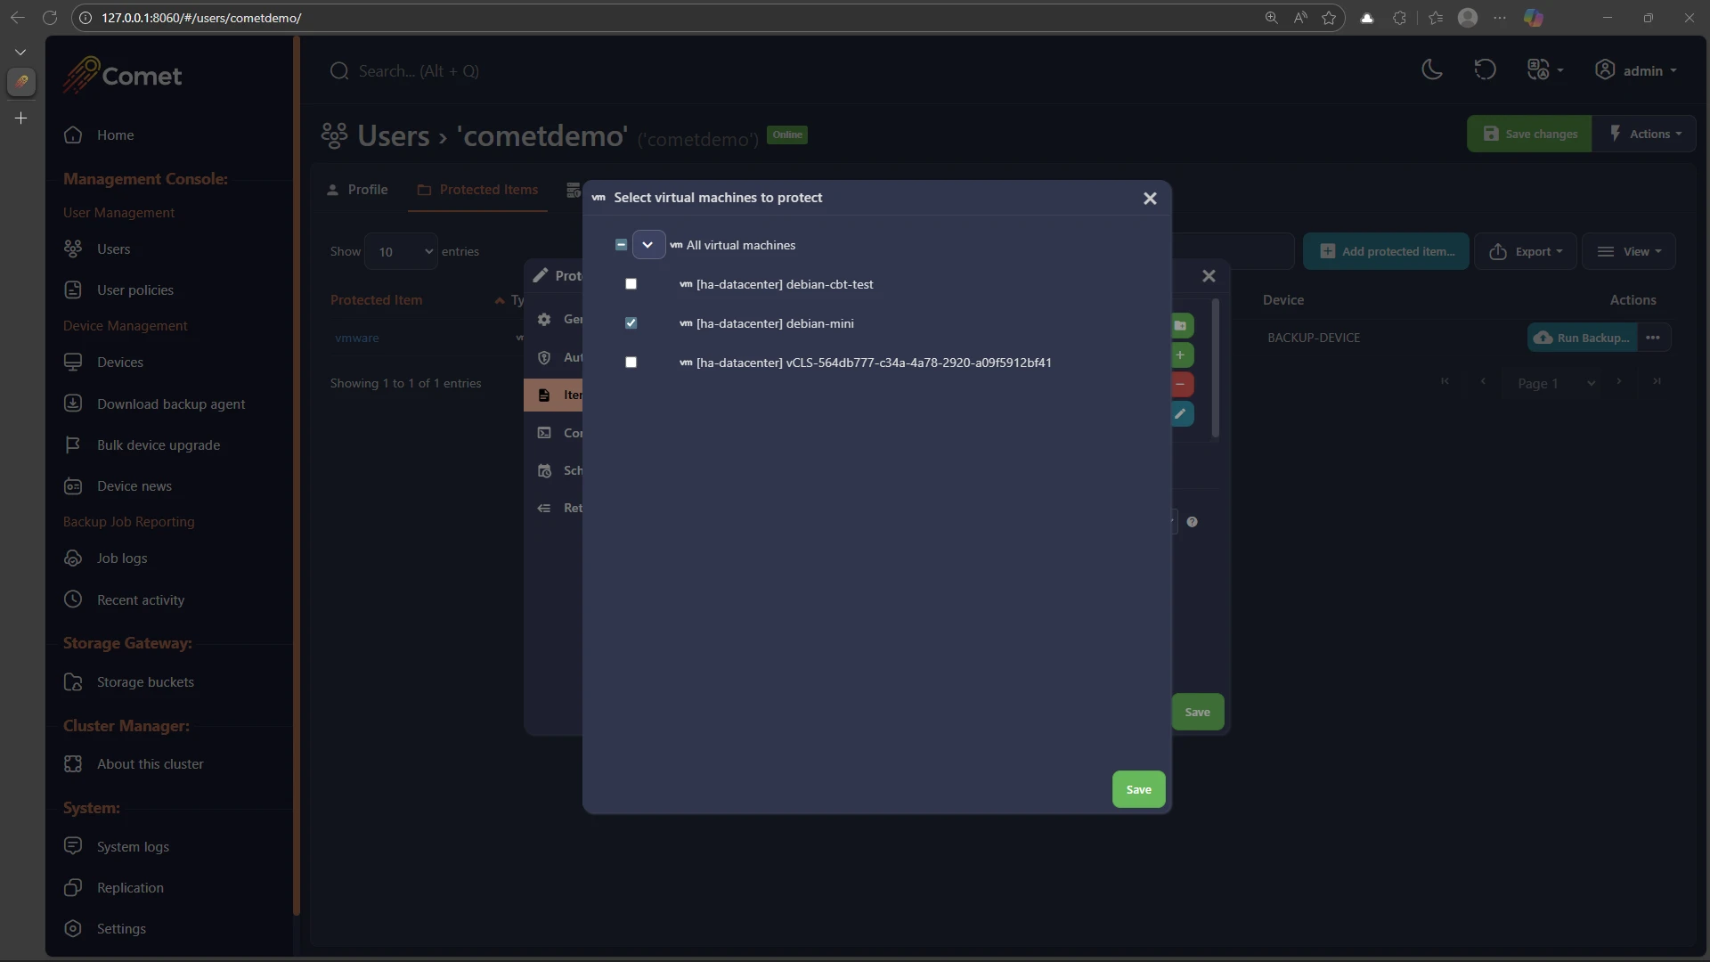Open Bulk device upgrade page
This screenshot has width=1710, height=962.
[x=158, y=445]
